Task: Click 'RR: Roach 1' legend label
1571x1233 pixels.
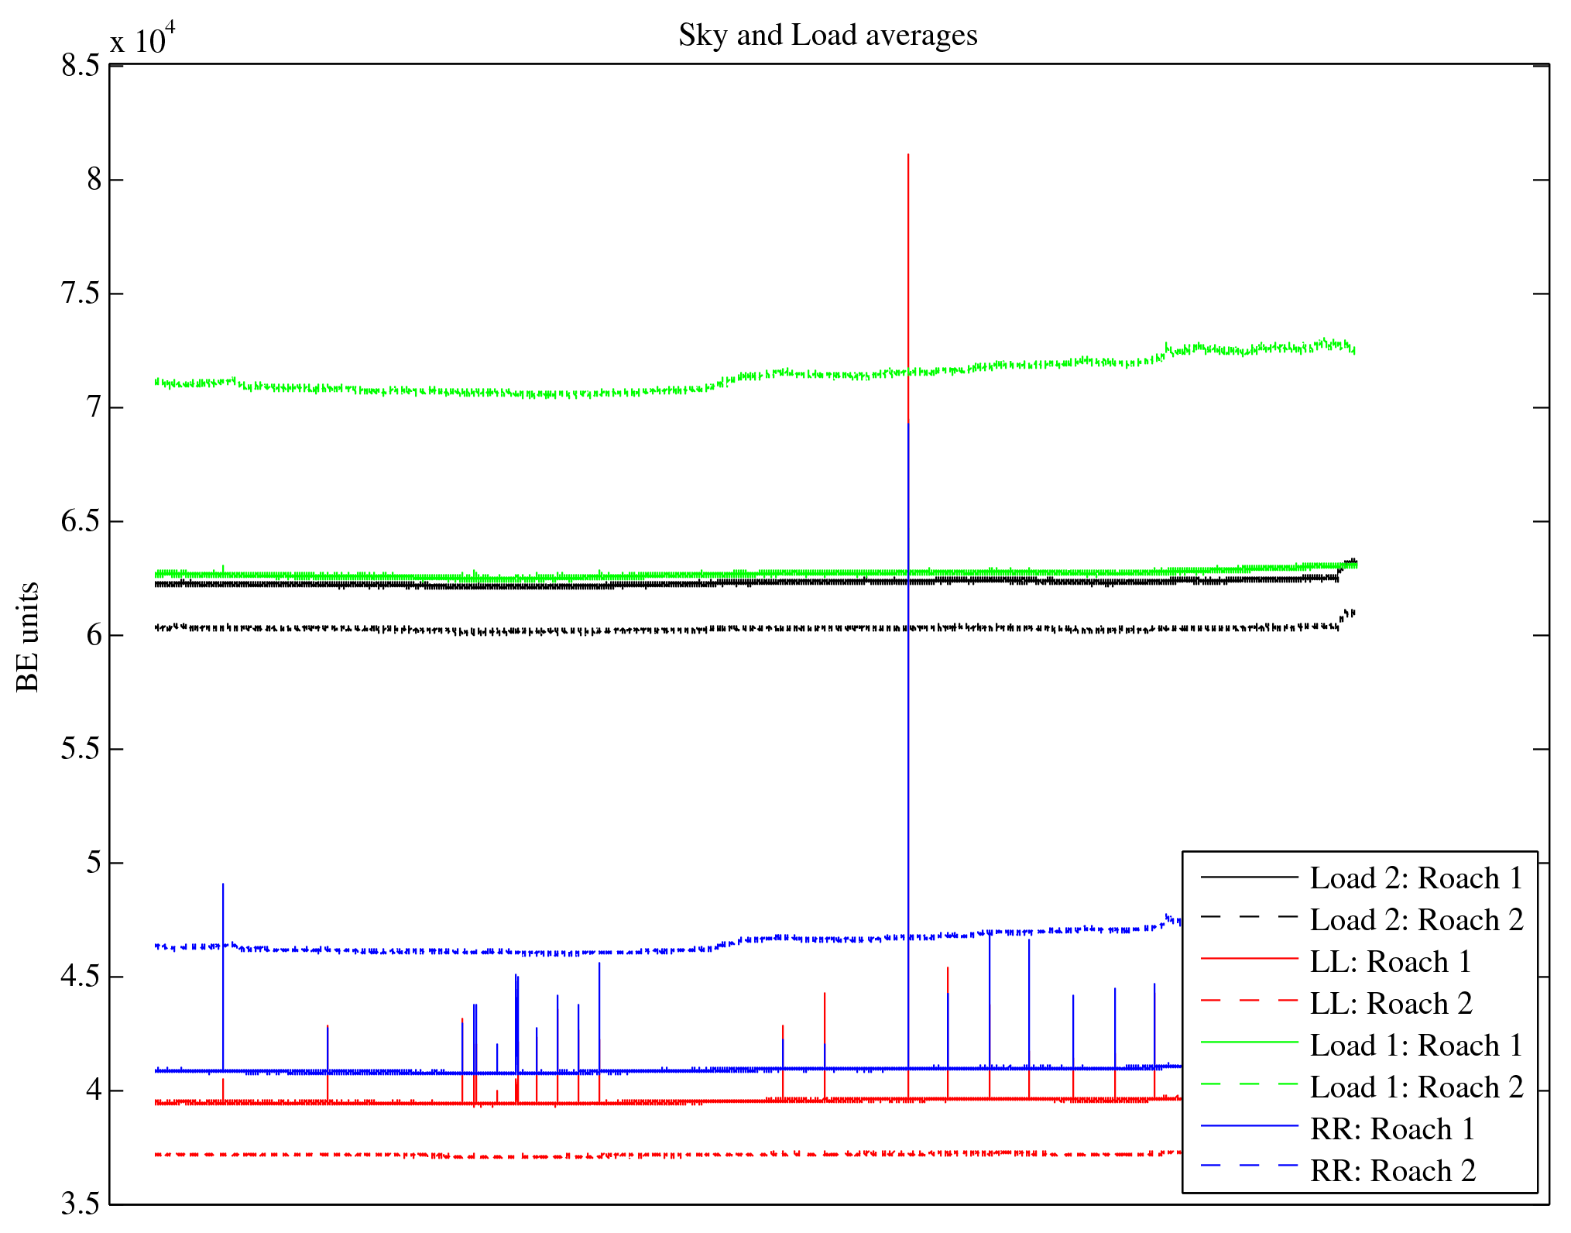Action: 1391,1129
